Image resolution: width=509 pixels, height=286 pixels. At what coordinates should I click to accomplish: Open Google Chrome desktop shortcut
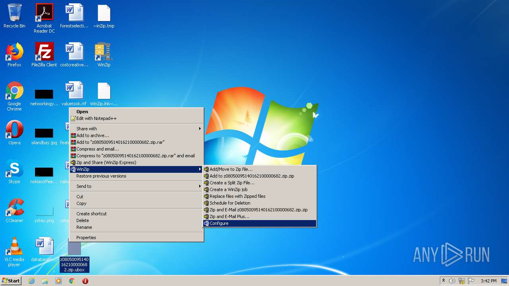point(14,97)
